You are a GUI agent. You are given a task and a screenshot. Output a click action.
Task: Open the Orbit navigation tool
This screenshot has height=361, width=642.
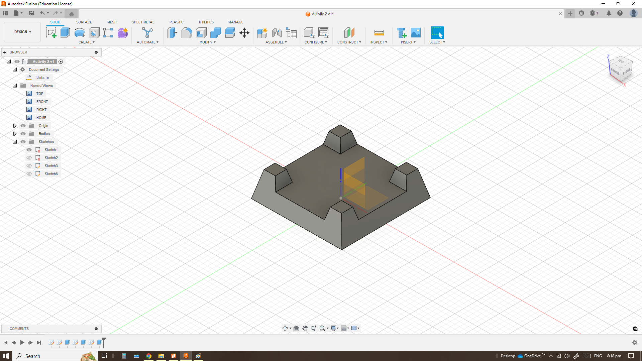(285, 328)
